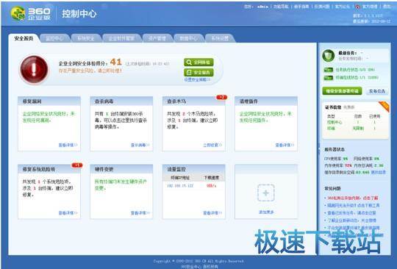Click the 下载速度 column header
This screenshot has width=397, height=269.
pos(212,178)
